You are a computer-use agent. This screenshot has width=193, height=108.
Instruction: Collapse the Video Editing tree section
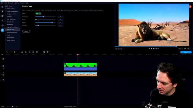(6, 9)
